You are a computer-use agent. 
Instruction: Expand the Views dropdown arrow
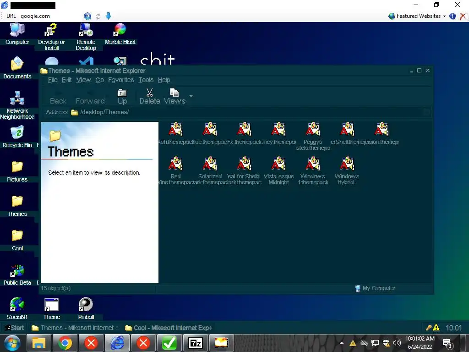(x=191, y=96)
